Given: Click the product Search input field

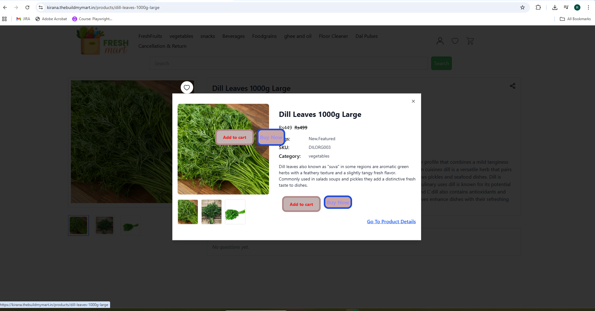Looking at the screenshot, I should click(289, 63).
